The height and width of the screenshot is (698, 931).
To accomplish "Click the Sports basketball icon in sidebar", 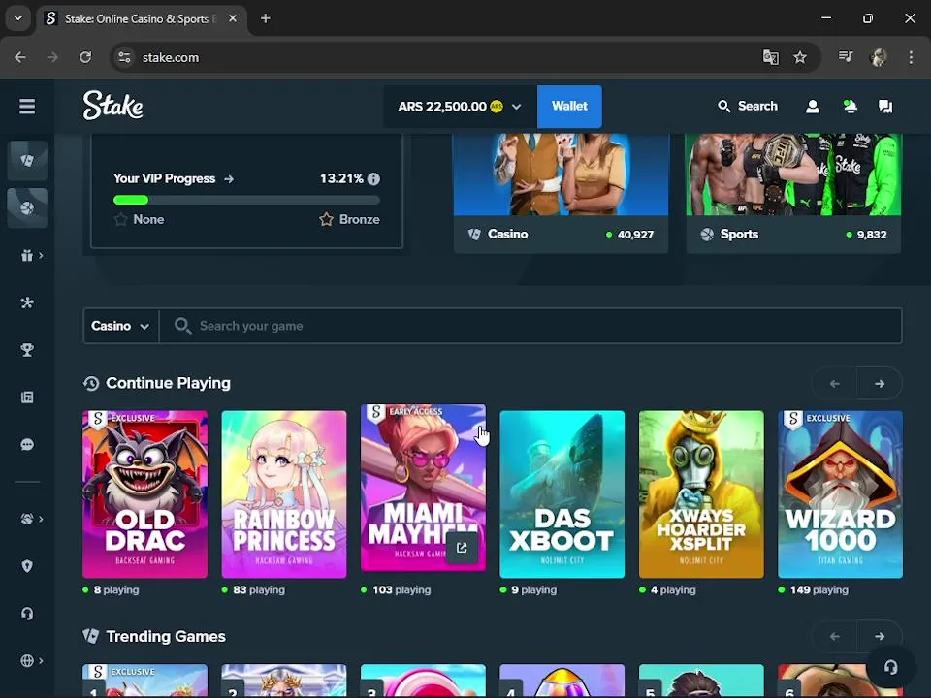I will coord(27,207).
